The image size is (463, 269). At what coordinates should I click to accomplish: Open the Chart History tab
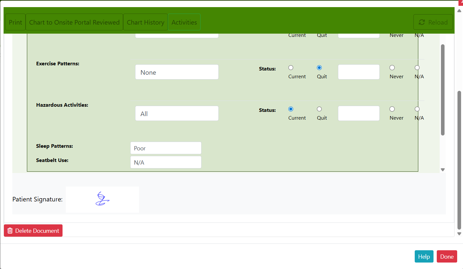145,22
